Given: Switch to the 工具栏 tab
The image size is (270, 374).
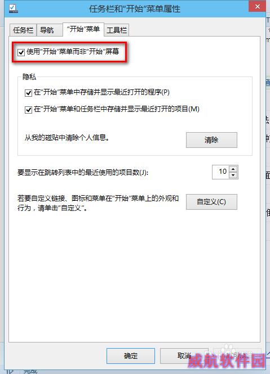Looking at the screenshot, I should pyautogui.click(x=117, y=30).
